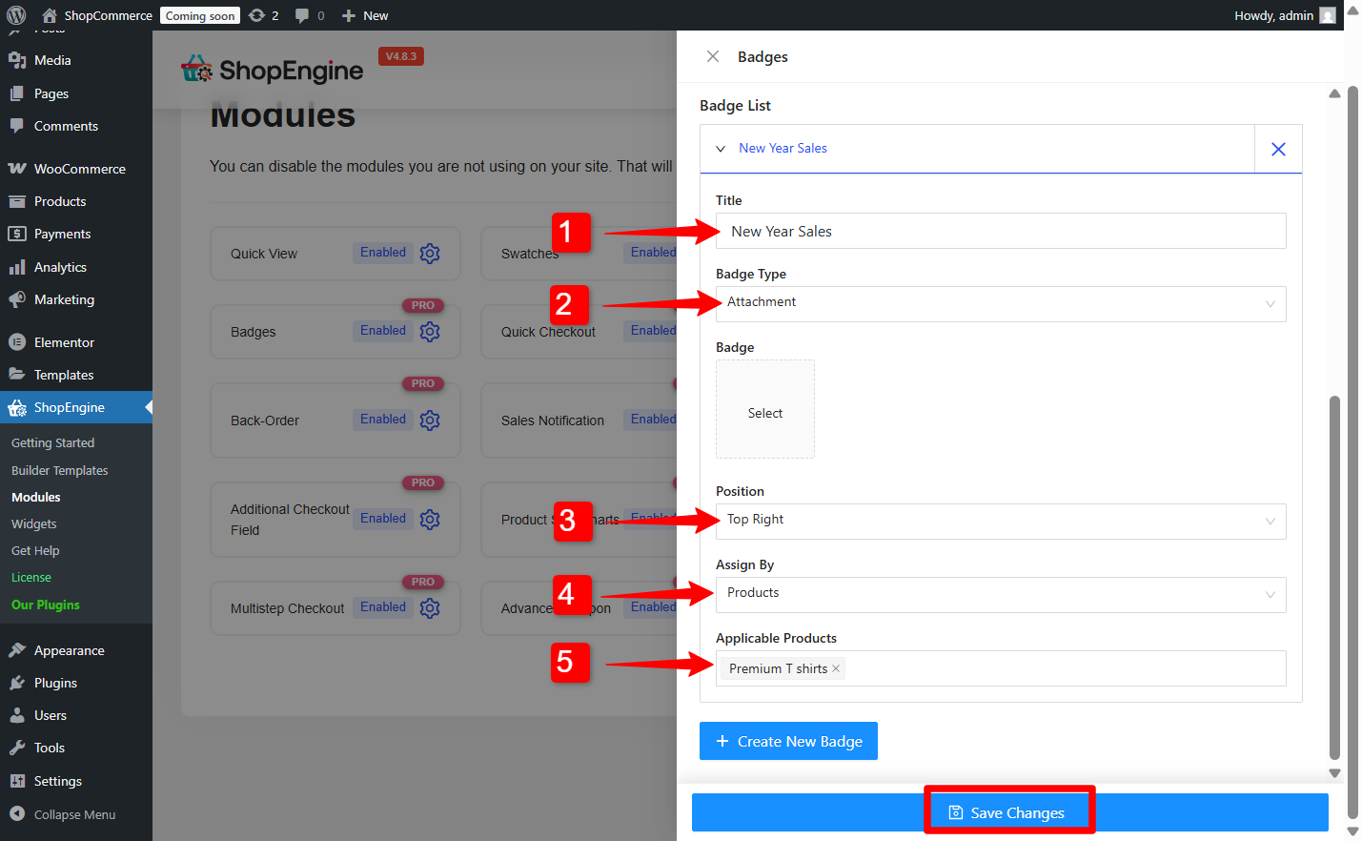Click the Templates folder icon
1362x841 pixels.
(17, 375)
